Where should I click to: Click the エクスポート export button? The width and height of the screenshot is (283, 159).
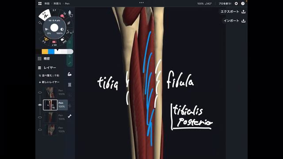pyautogui.click(x=229, y=11)
